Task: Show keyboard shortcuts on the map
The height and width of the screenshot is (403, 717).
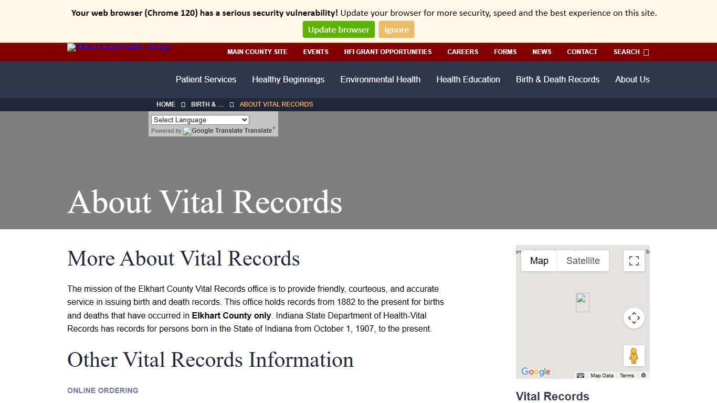Action: [x=581, y=375]
